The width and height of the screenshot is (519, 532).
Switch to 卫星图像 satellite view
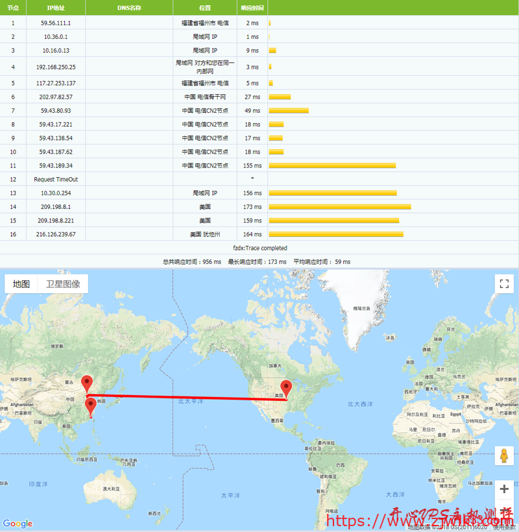click(x=63, y=284)
